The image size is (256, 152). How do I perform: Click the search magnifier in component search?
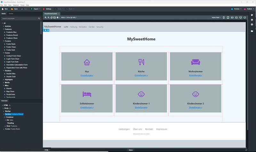[x=39, y=19]
